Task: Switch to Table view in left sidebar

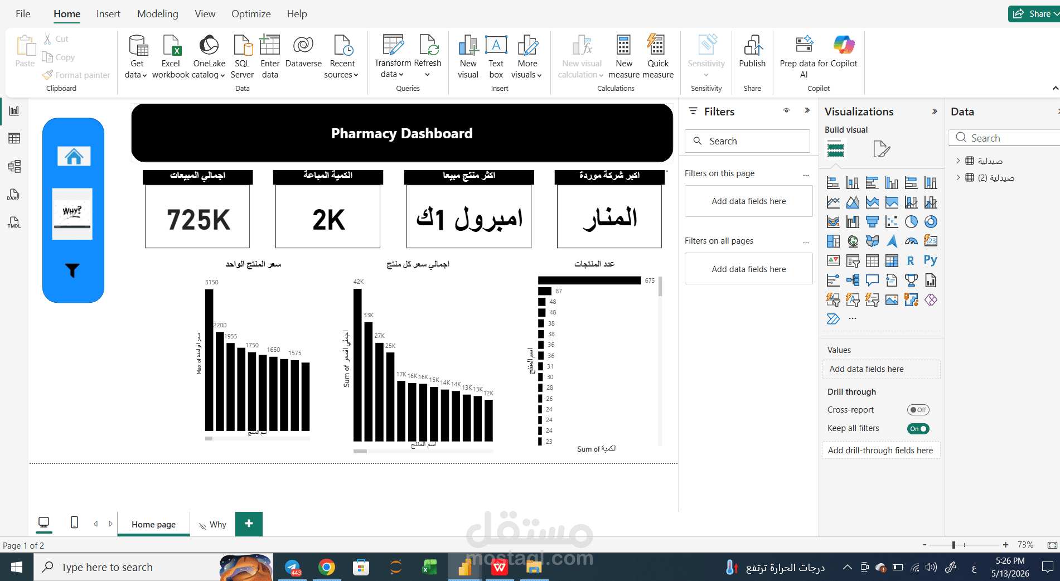Action: pyautogui.click(x=14, y=138)
